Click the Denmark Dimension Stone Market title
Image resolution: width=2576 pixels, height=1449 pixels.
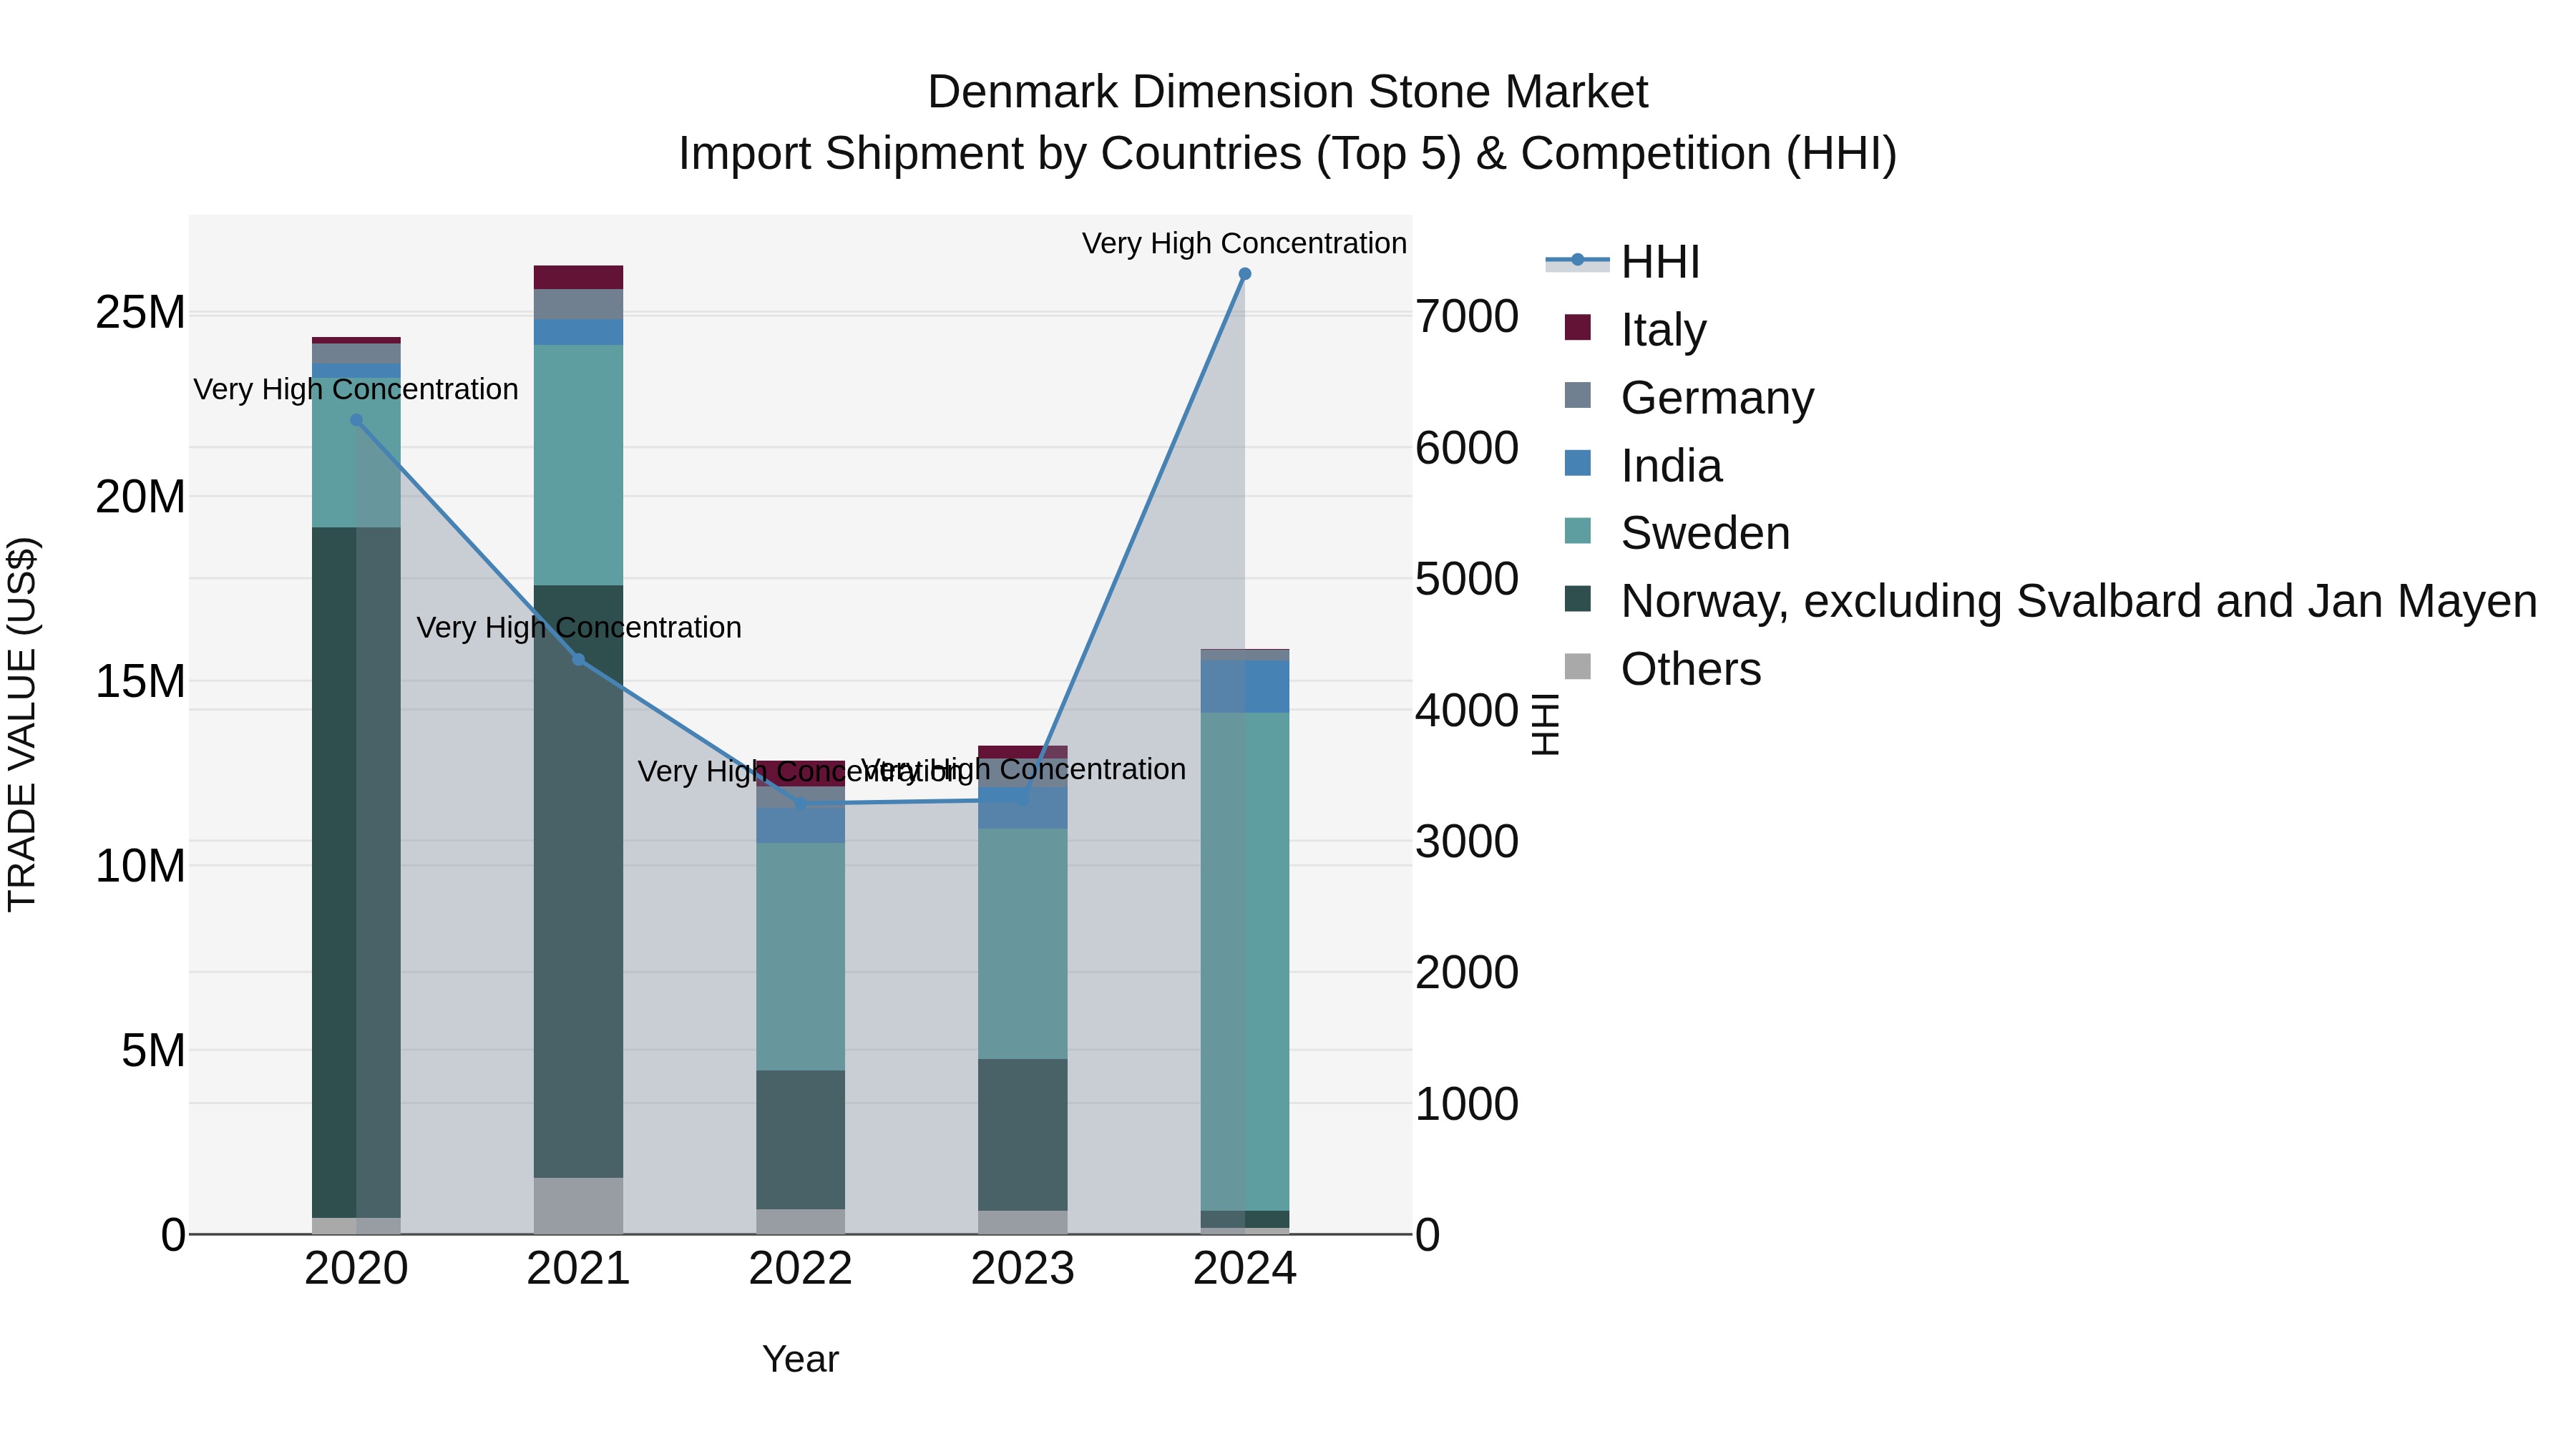coord(1288,92)
